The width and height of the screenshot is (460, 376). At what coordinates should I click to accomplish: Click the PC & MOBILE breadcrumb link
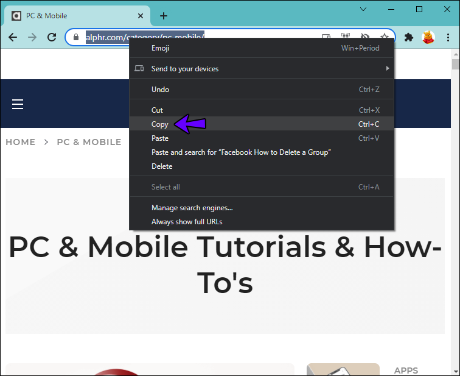pyautogui.click(x=89, y=142)
